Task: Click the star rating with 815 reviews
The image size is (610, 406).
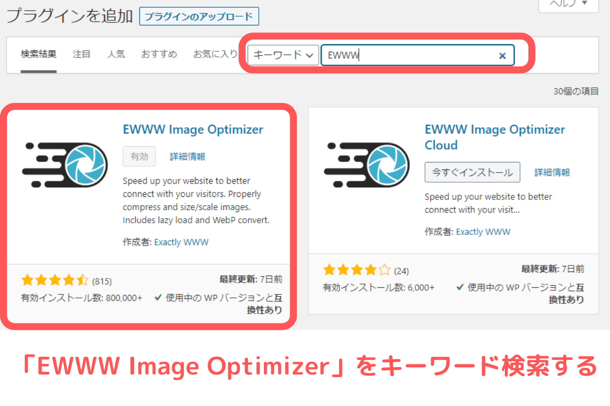Action: coord(55,280)
